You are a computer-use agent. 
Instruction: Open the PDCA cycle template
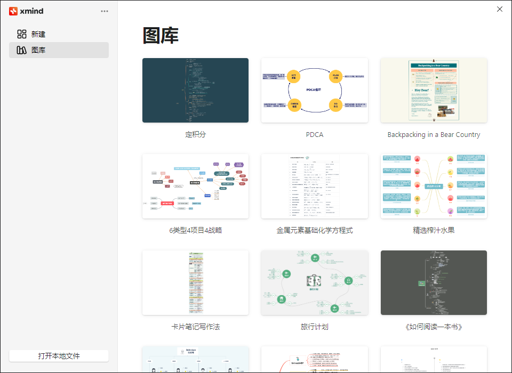coord(315,90)
